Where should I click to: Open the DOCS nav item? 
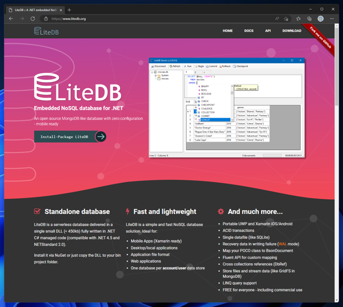(x=249, y=31)
